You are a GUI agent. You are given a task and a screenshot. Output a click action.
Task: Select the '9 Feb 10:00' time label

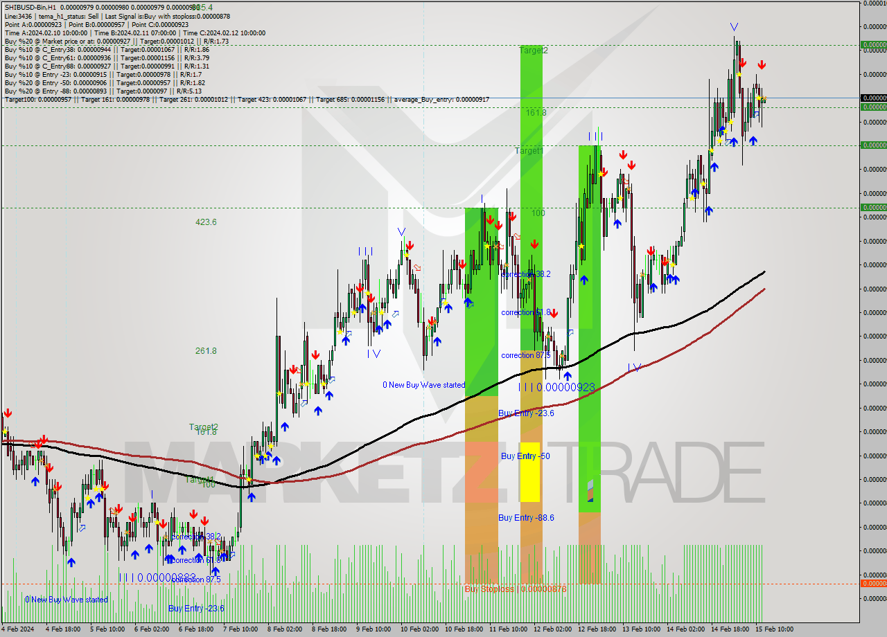374,629
